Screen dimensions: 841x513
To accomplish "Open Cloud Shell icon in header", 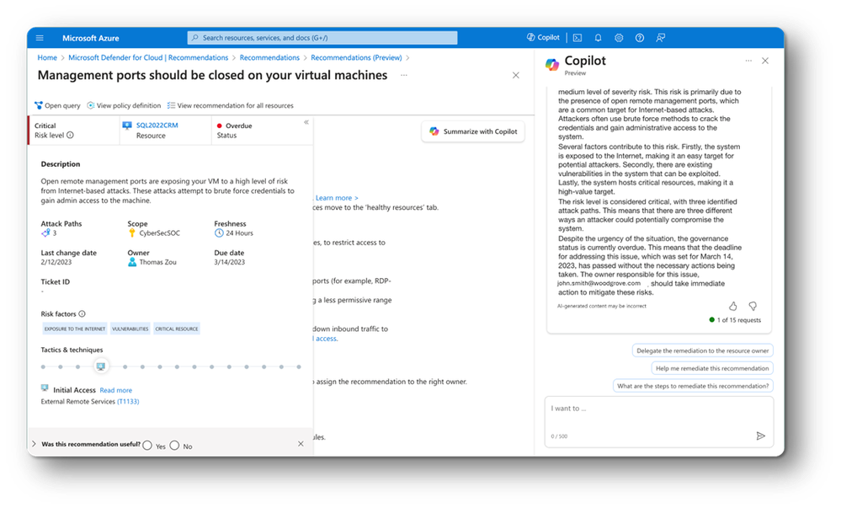I will 578,38.
